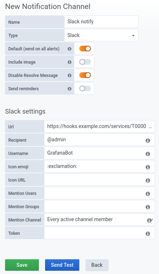Click info icon in Token field

(x=148, y=233)
